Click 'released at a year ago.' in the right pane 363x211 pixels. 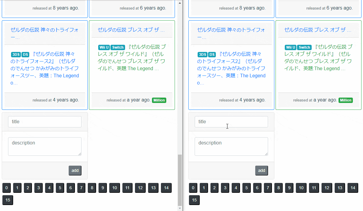click(x=315, y=100)
